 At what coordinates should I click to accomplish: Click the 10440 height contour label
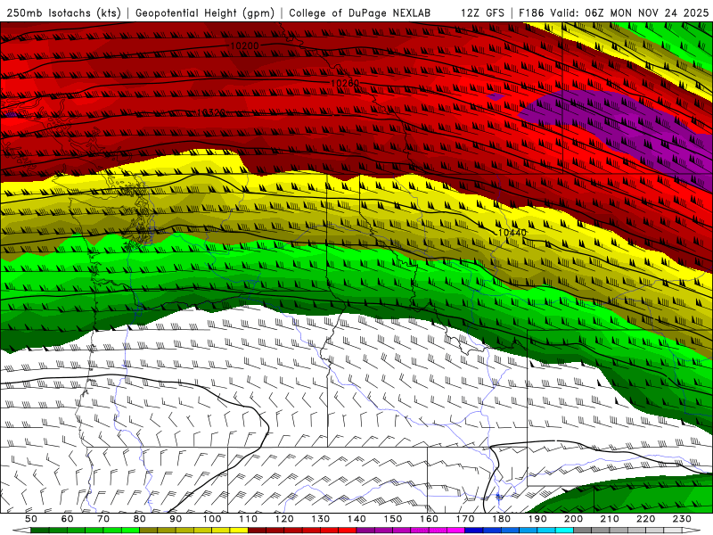512,233
